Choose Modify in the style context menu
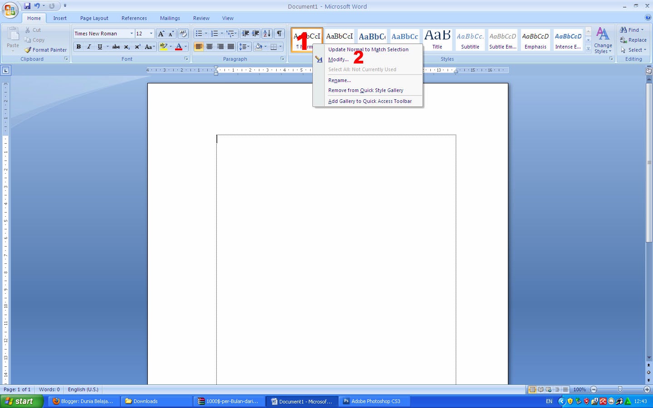 338,59
